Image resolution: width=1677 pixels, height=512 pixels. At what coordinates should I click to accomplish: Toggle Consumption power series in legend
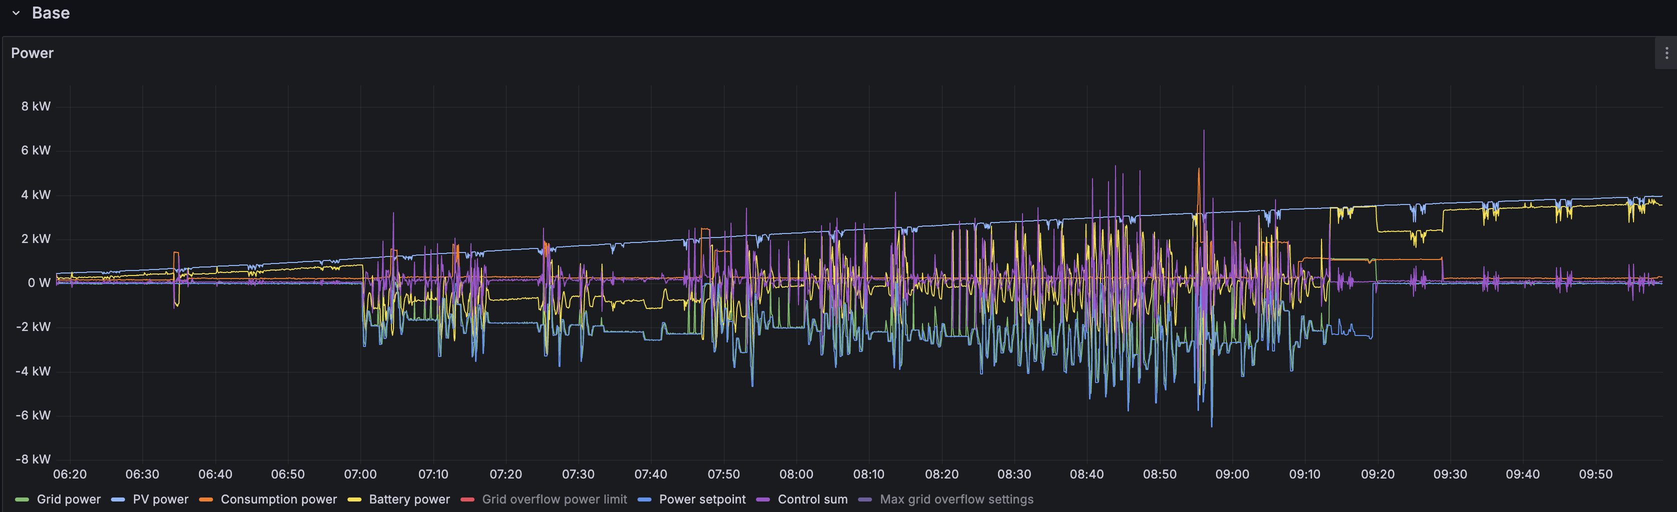click(x=278, y=499)
